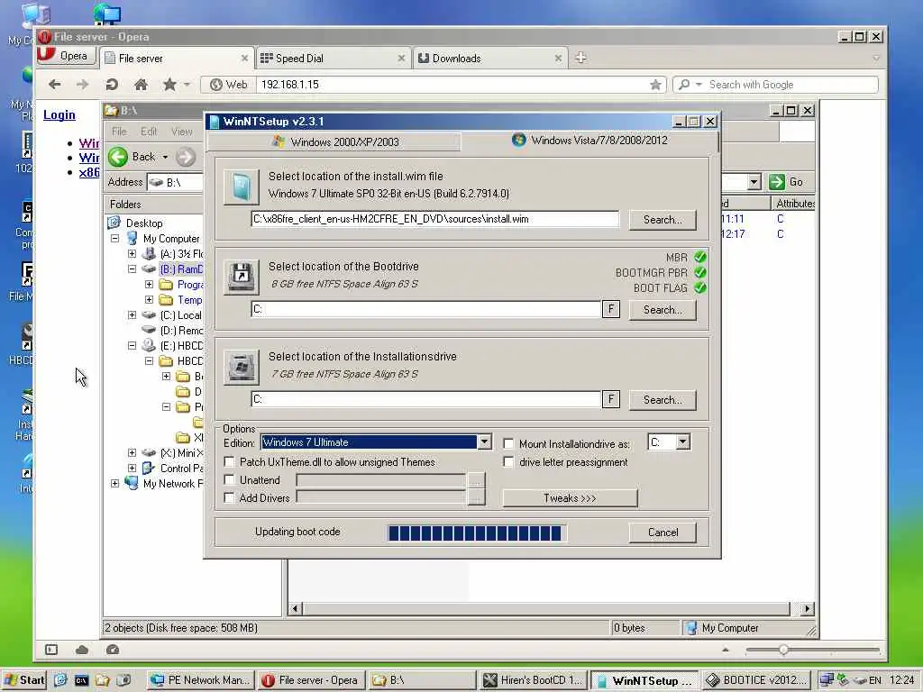Viewport: 923px width, 692px height.
Task: Check the Unattend option
Action: pyautogui.click(x=229, y=479)
